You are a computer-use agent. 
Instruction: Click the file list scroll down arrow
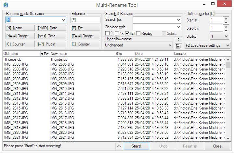(x=228, y=138)
